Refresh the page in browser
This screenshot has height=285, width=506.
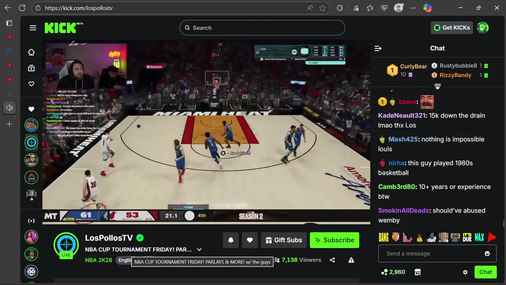[22, 8]
